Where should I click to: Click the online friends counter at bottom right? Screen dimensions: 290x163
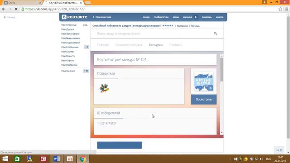279,150
